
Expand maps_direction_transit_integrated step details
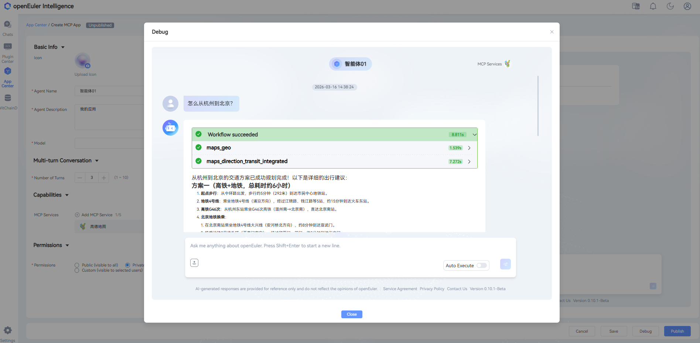point(469,162)
